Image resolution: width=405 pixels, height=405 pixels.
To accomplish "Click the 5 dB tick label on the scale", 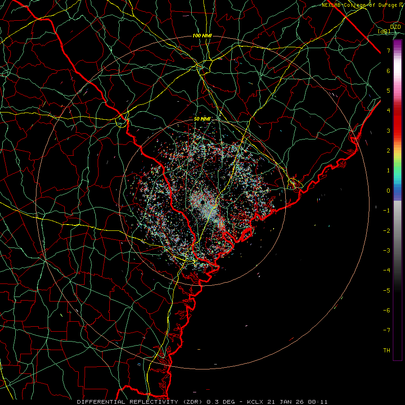I will 388,90.
